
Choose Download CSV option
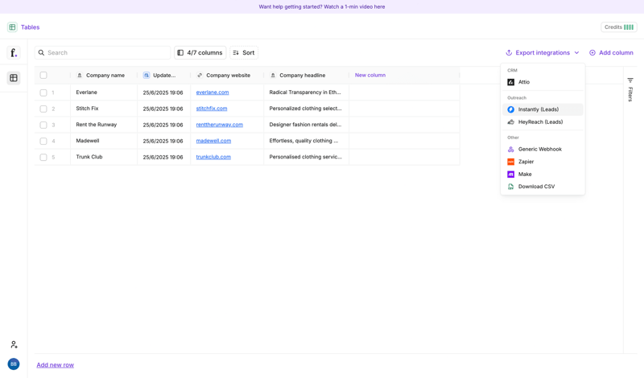point(543,187)
